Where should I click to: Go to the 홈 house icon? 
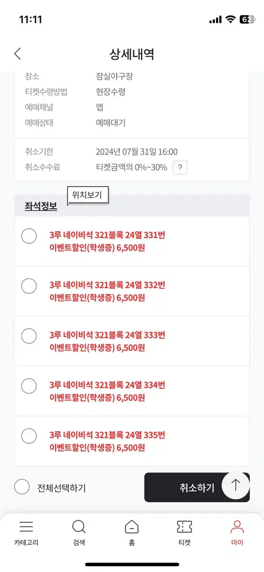point(132,532)
